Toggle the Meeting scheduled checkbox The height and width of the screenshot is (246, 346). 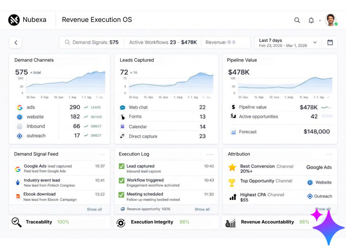(122, 195)
